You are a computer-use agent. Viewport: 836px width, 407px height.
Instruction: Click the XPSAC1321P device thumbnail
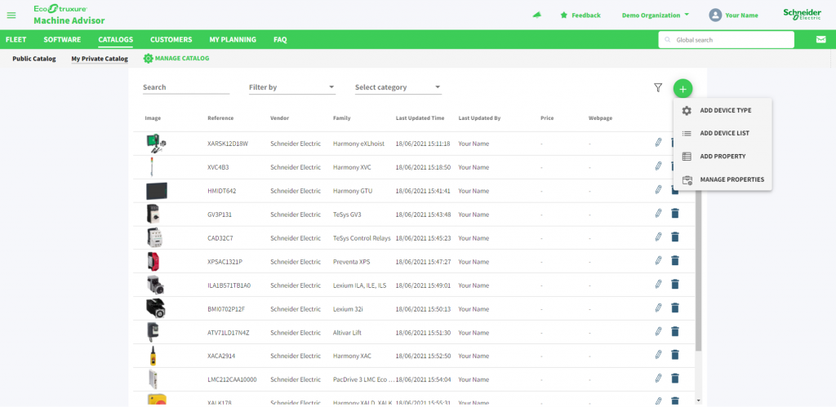pyautogui.click(x=153, y=262)
